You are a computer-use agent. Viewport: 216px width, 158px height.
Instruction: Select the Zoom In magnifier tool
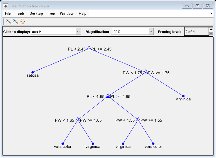[x=8, y=21]
